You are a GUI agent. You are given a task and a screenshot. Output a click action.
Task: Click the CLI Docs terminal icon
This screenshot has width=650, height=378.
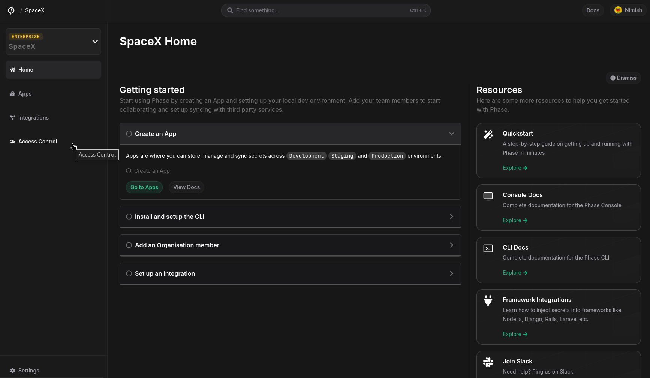tap(488, 248)
